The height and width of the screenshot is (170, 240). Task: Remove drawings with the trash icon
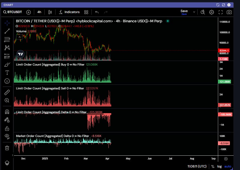[x=7, y=148]
